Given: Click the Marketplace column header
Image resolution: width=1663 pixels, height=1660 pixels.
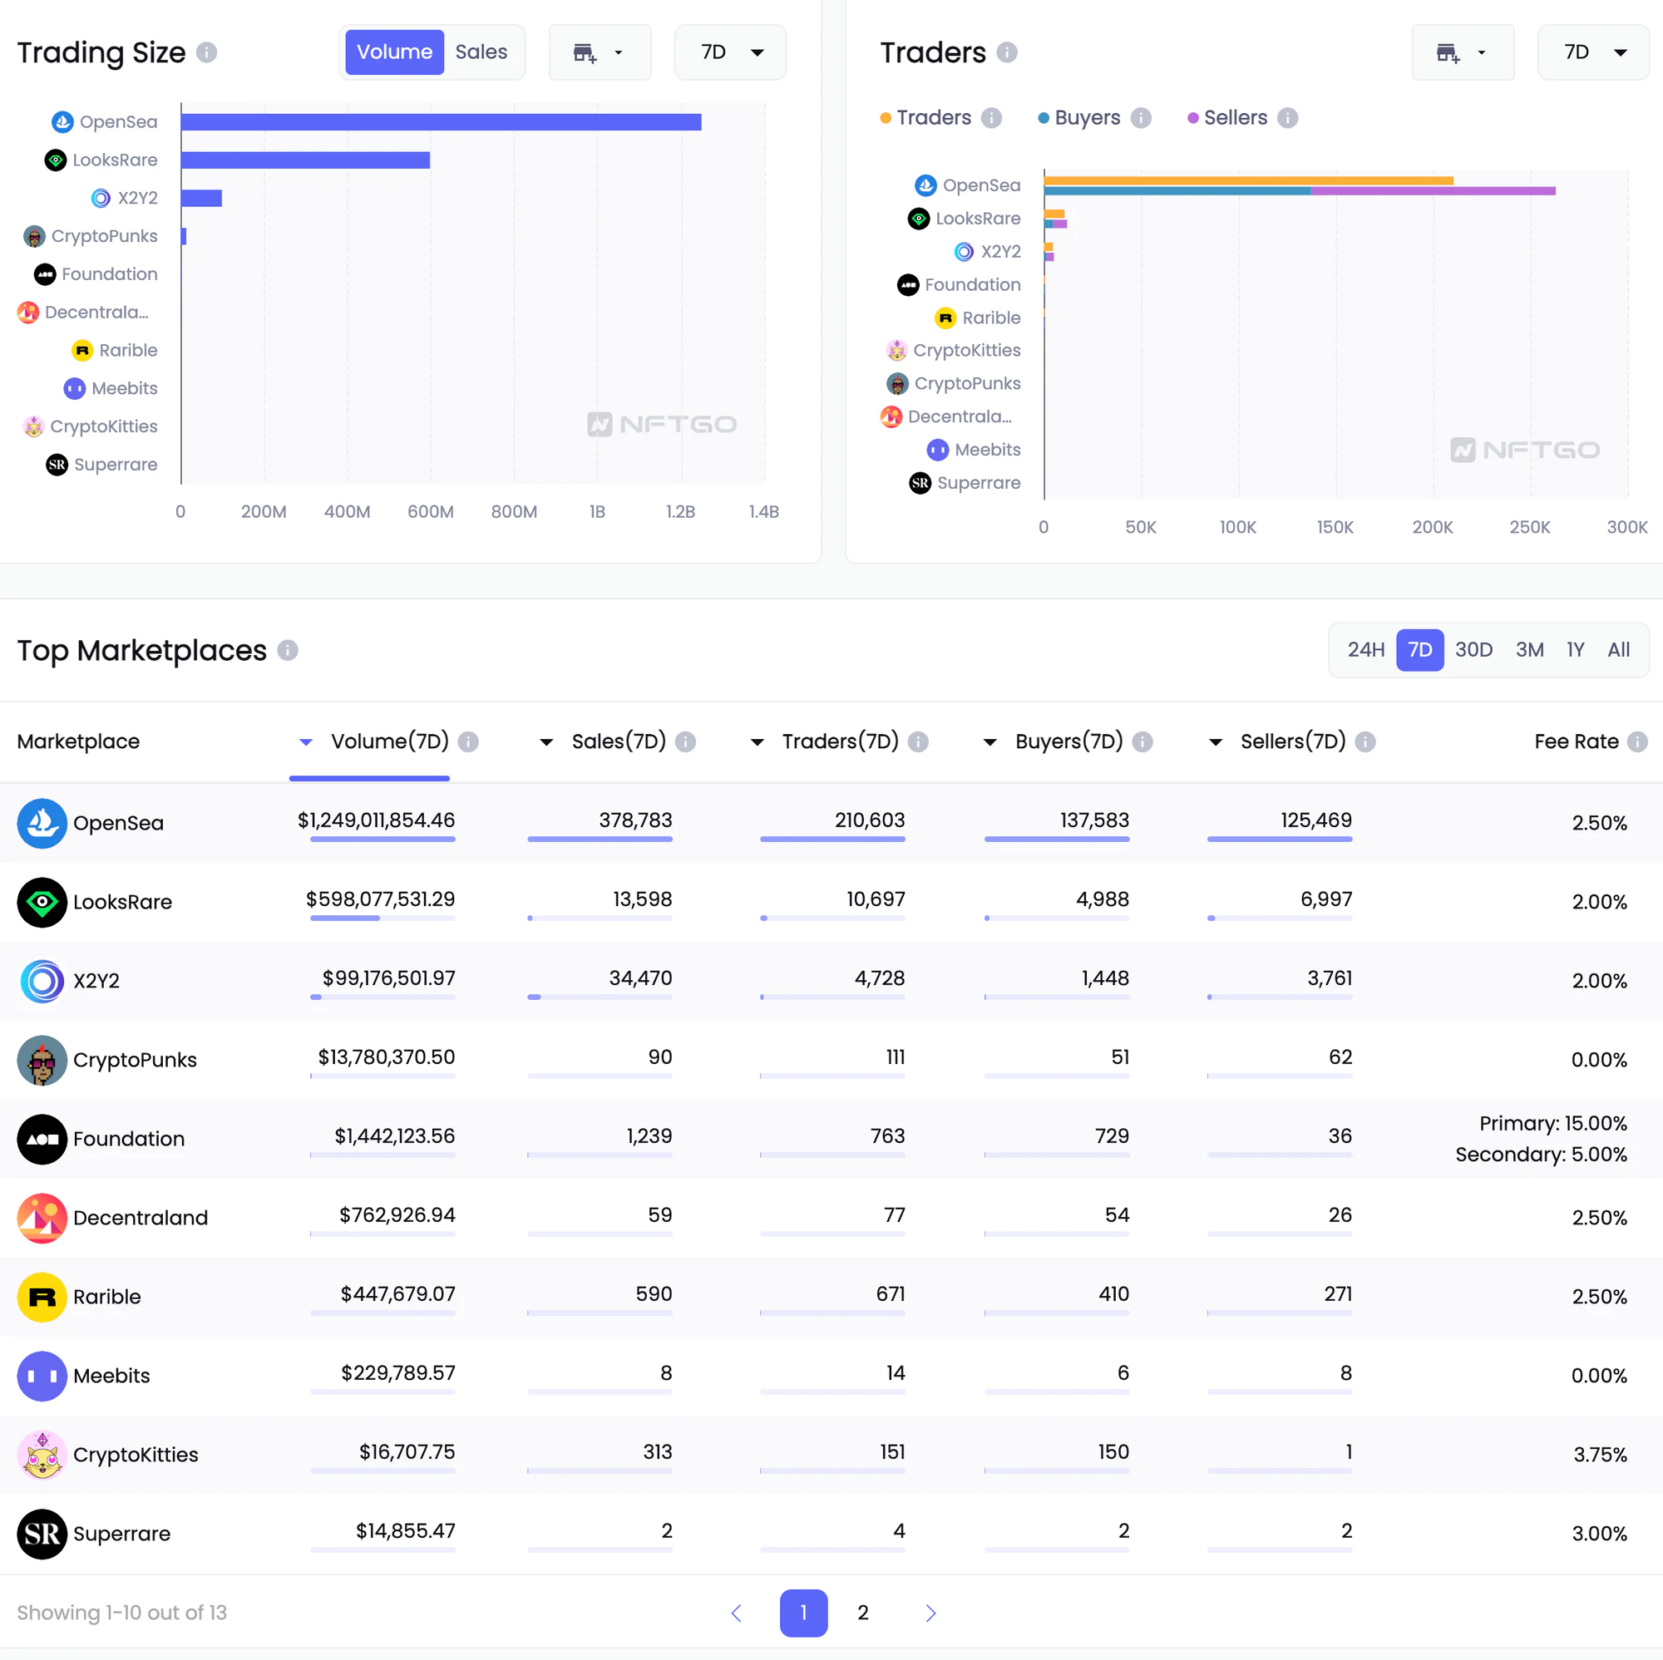Looking at the screenshot, I should coord(78,741).
